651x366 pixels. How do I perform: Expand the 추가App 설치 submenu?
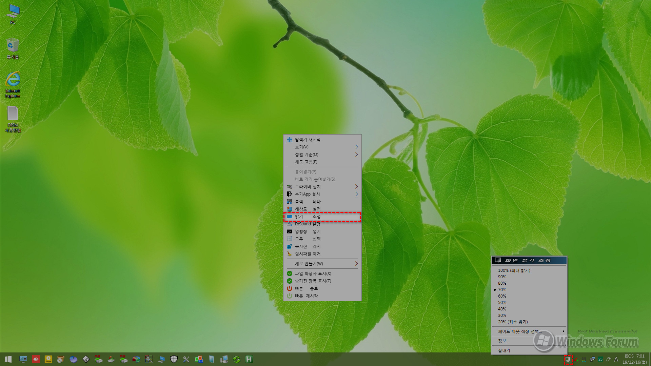pos(322,194)
